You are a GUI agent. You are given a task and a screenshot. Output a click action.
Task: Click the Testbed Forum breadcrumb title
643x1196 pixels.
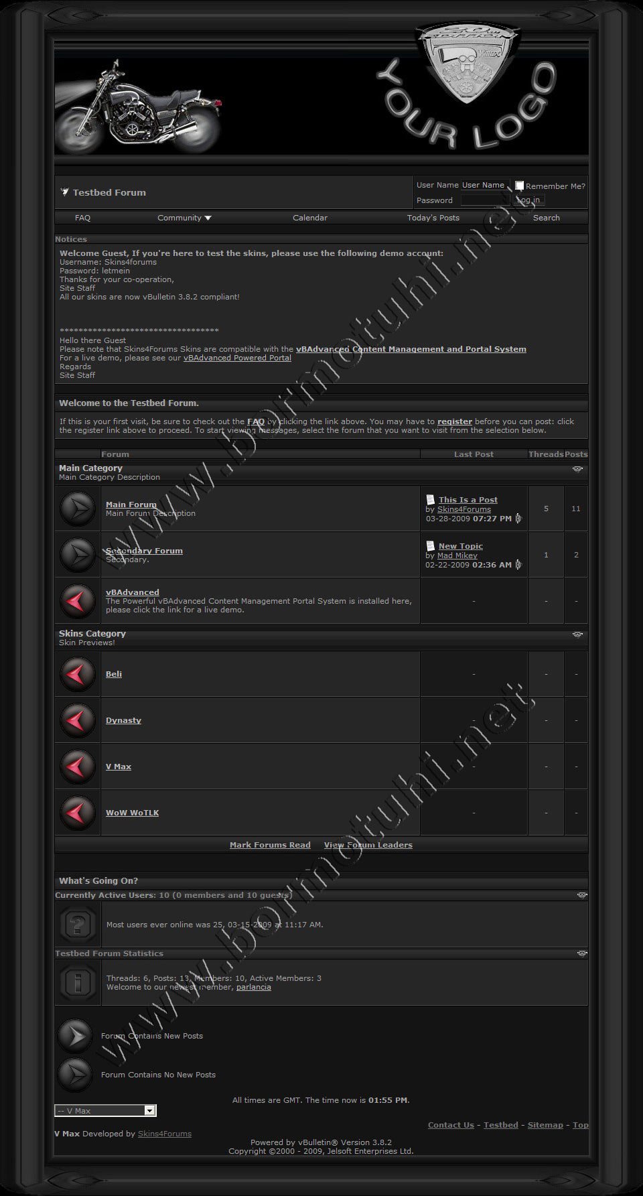[109, 192]
